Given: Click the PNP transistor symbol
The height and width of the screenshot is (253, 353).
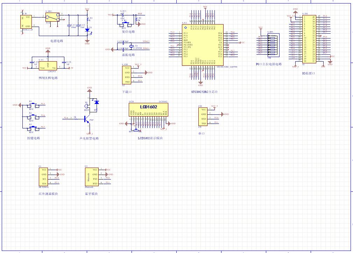Looking at the screenshot, I should [86, 119].
